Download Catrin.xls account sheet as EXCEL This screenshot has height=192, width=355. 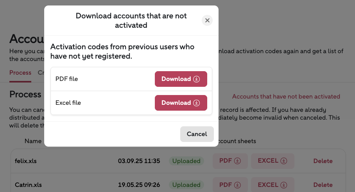(273, 185)
